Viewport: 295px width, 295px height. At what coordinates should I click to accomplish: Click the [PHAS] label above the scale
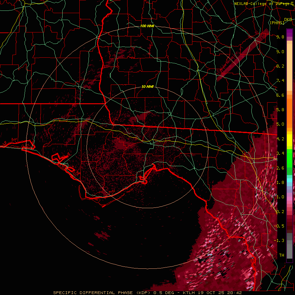[277, 23]
